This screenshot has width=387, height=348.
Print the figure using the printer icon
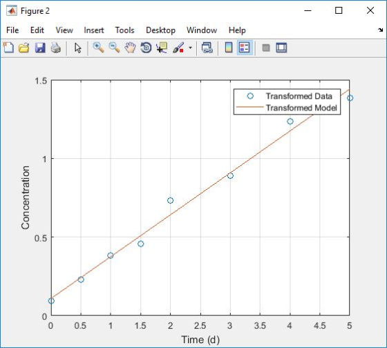[56, 48]
